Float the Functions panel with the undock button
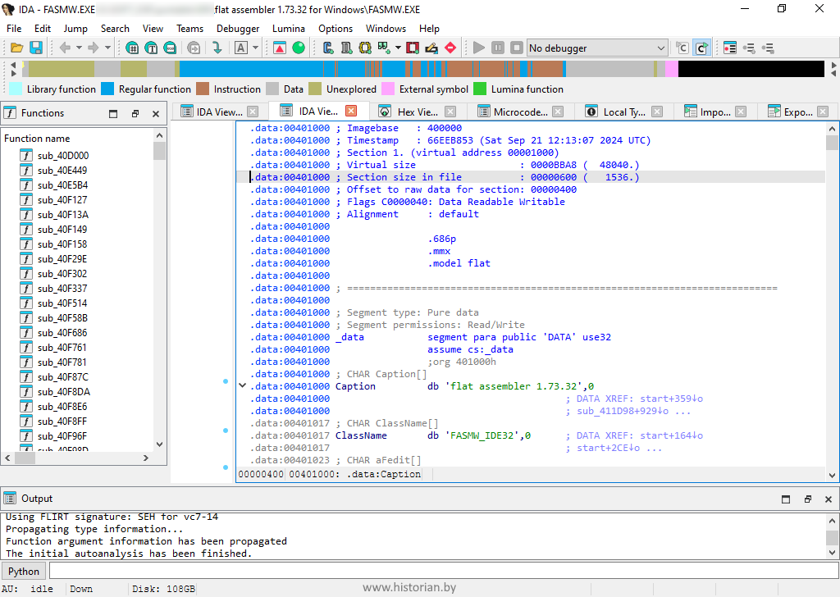Viewport: 840px width, 597px height. click(135, 113)
